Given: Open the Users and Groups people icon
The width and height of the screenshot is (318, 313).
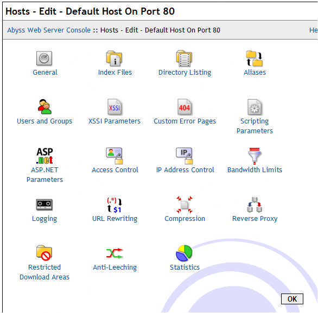Looking at the screenshot, I should [44, 107].
